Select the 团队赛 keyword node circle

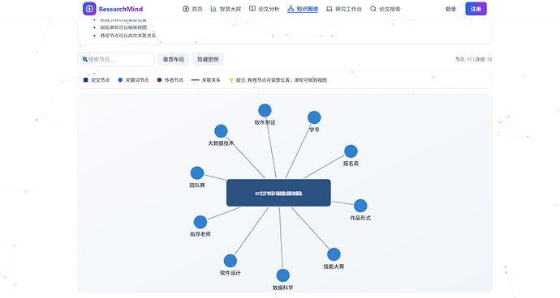click(197, 173)
